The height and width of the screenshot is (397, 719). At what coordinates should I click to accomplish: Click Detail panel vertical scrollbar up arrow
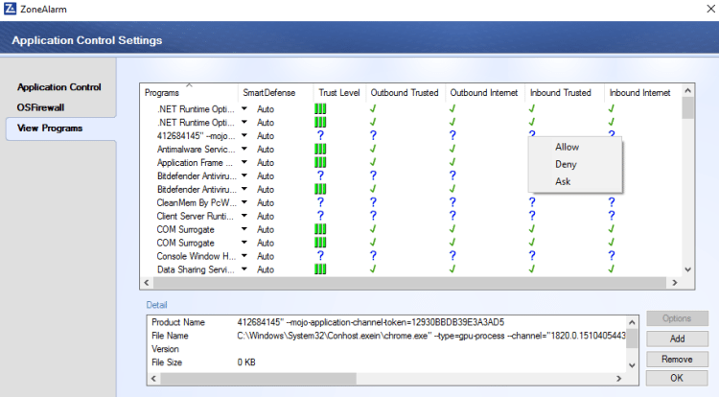632,323
